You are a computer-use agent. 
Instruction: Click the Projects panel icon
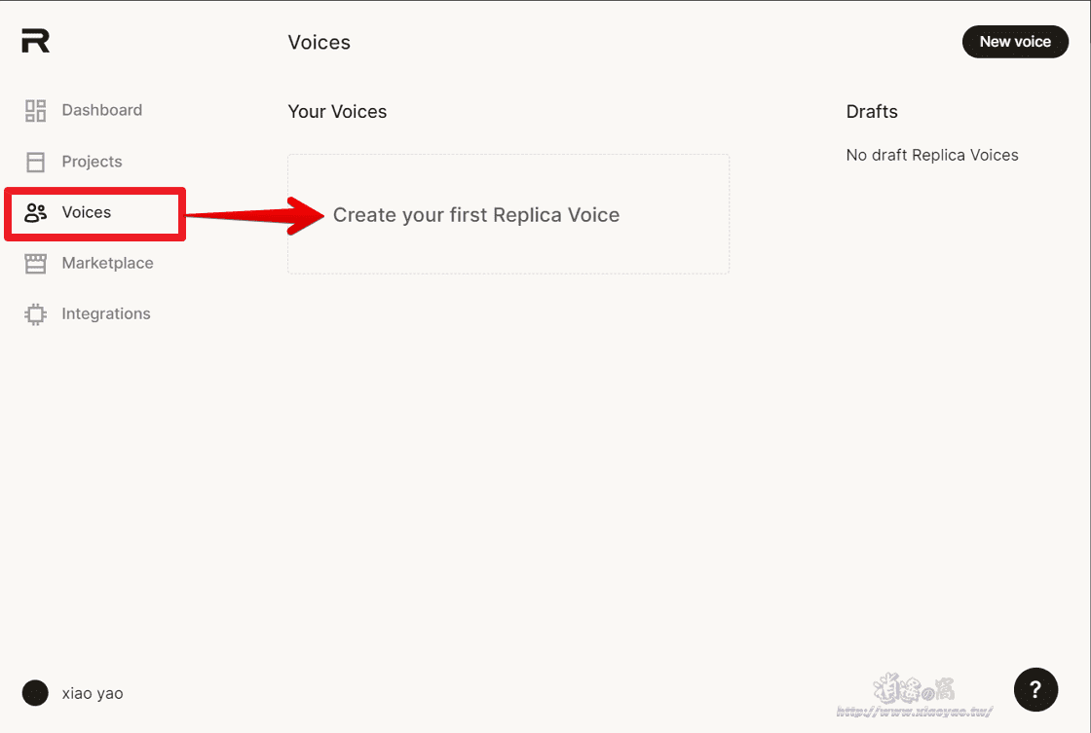[35, 162]
